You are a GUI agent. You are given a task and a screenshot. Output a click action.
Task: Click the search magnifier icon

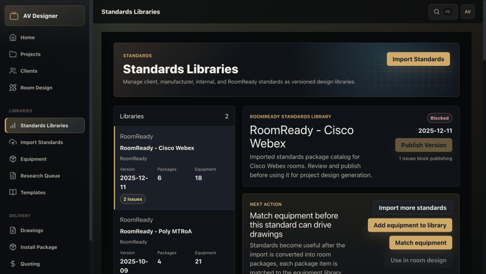click(x=437, y=12)
